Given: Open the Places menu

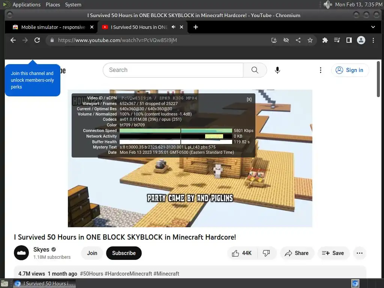Looking at the screenshot, I should [x=52, y=4].
